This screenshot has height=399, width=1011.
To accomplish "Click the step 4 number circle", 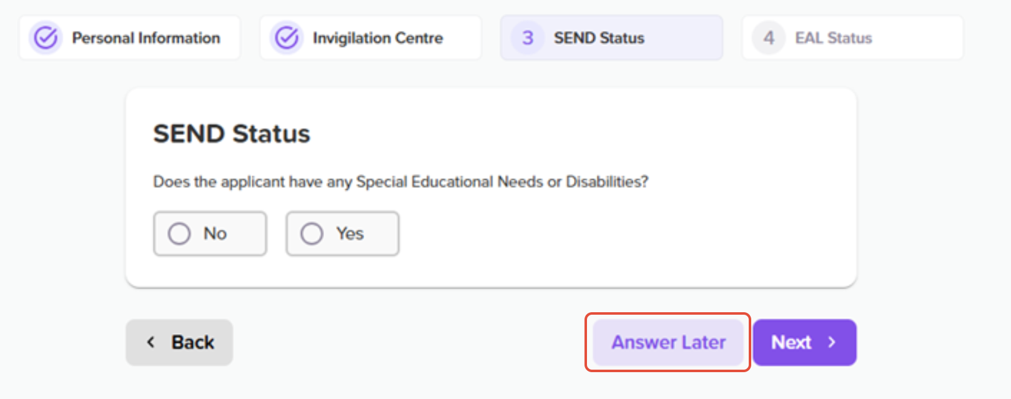I will [769, 38].
